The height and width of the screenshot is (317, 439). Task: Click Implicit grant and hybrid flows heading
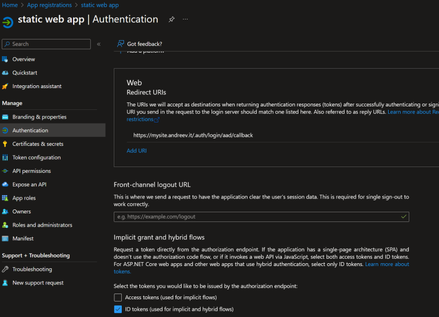point(159,237)
